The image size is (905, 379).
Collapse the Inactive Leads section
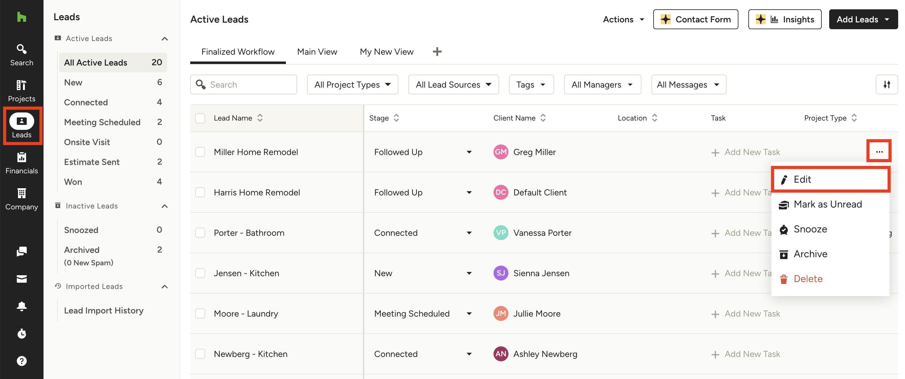pyautogui.click(x=164, y=206)
